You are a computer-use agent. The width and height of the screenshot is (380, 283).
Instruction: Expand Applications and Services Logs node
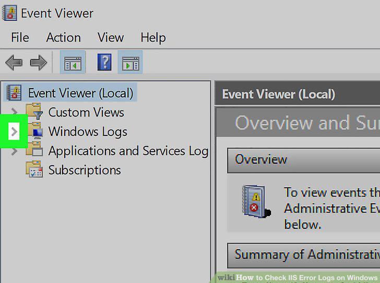14,151
